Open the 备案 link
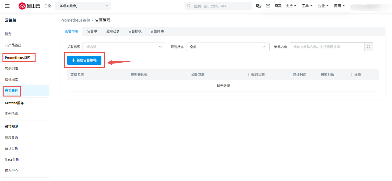The image size is (392, 181). tap(278, 6)
